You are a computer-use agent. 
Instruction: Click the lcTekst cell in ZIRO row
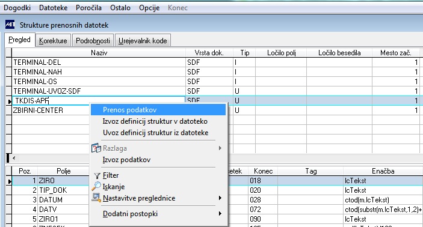tap(383, 180)
